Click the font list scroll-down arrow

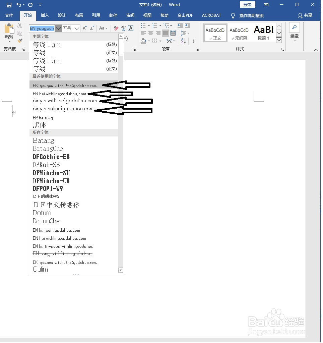click(121, 270)
